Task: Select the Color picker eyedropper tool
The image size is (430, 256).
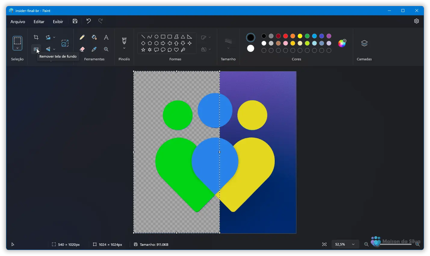Action: pos(94,49)
